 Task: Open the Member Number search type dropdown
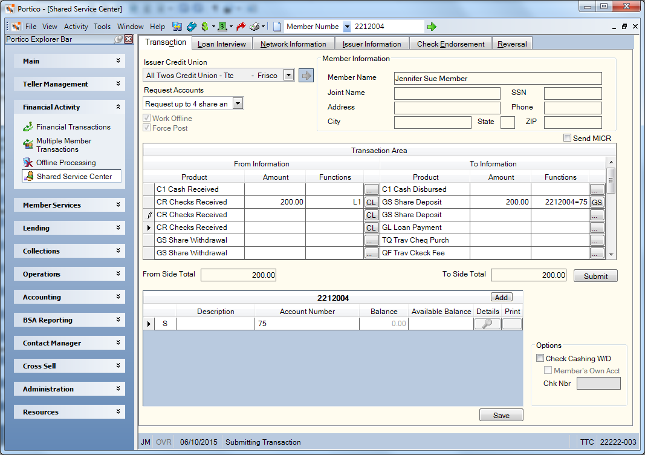coord(347,27)
